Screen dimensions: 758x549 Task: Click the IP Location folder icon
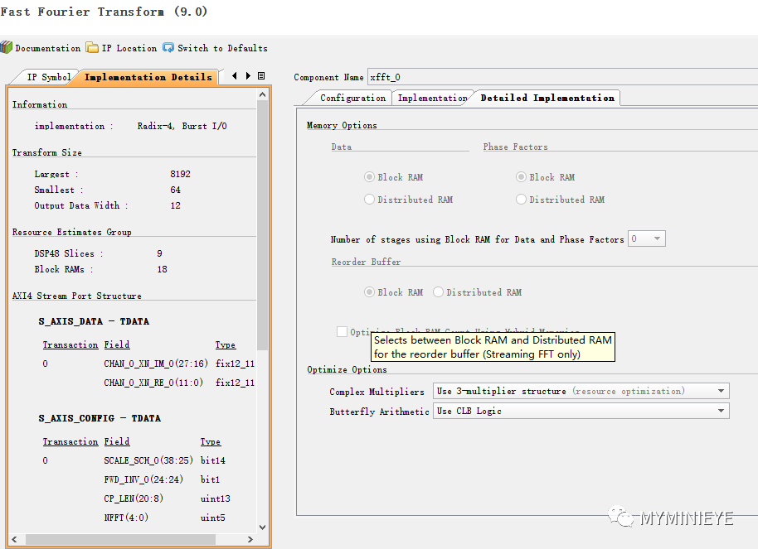[92, 47]
